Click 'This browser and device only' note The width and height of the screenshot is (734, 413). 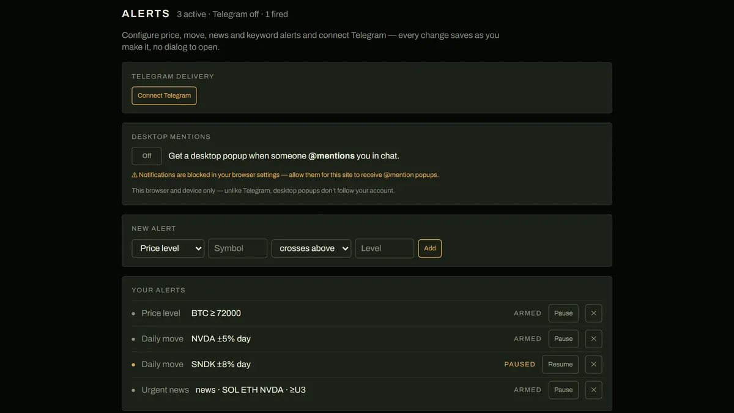[264, 191]
